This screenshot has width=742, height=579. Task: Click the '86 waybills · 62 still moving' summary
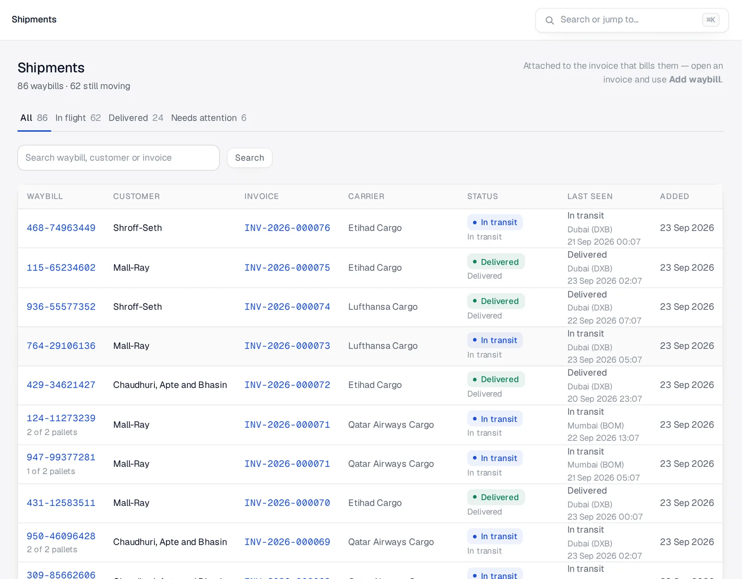74,86
